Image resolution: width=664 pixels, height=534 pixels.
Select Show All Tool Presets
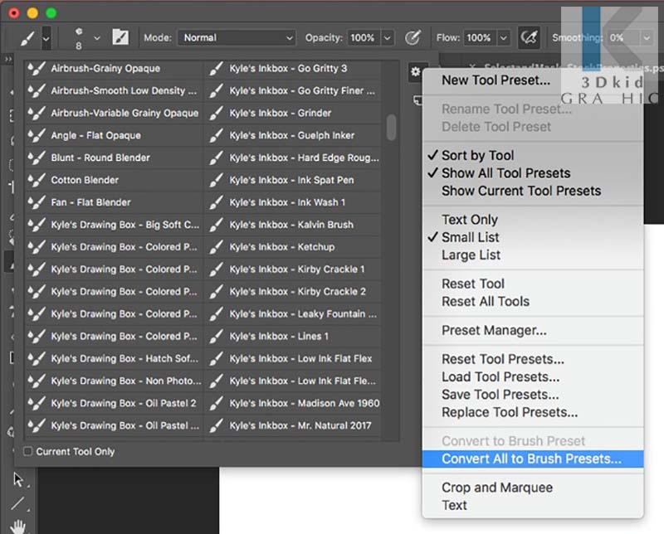click(x=533, y=173)
